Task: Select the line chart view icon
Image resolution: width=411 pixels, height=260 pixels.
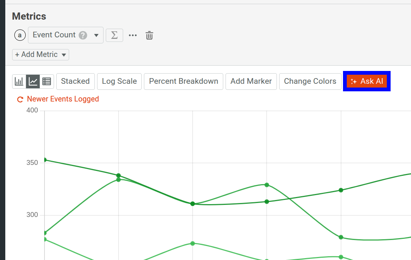Action: (33, 81)
